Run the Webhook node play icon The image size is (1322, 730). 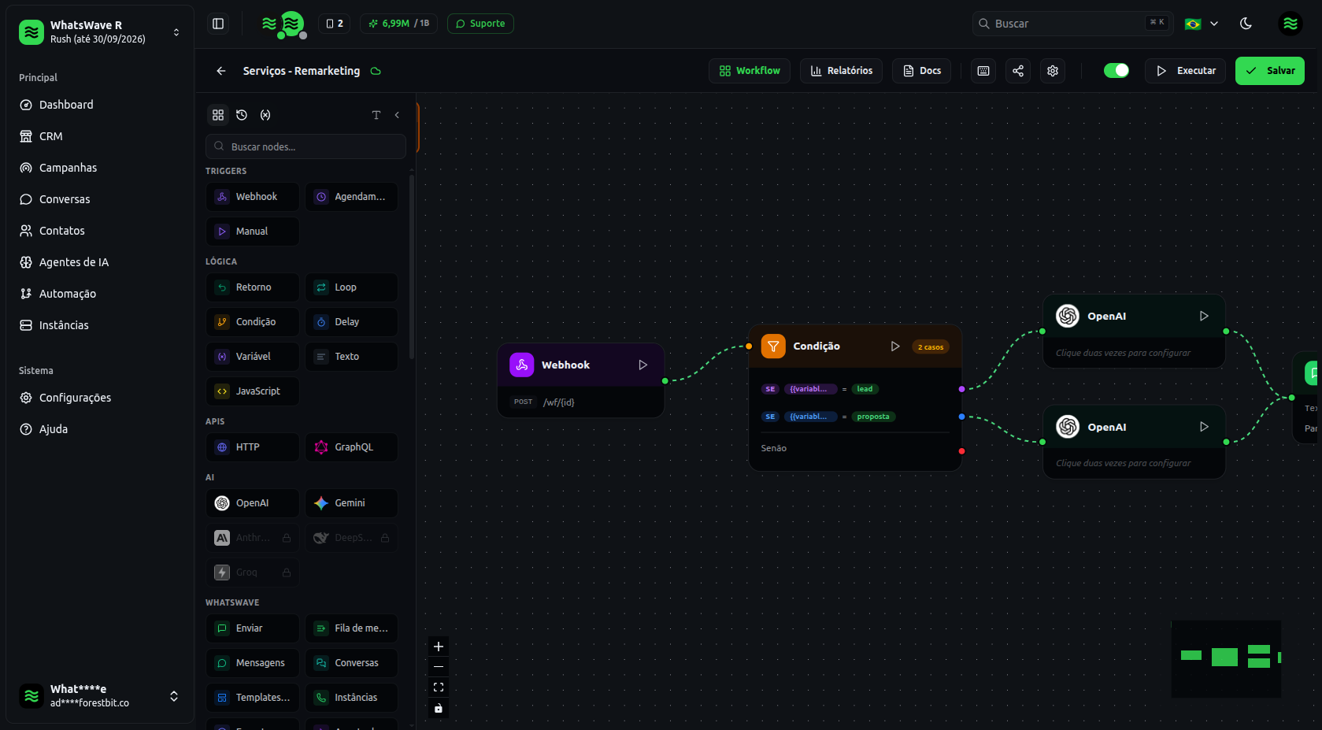(x=642, y=365)
